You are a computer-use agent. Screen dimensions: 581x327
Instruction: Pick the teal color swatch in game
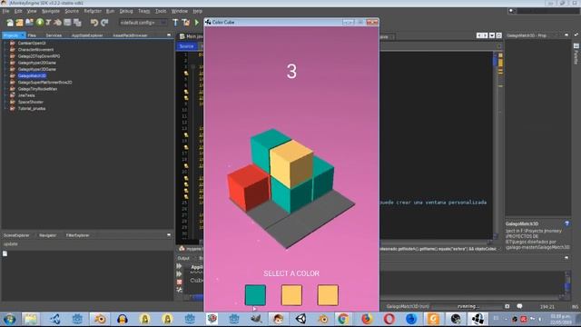click(x=255, y=295)
